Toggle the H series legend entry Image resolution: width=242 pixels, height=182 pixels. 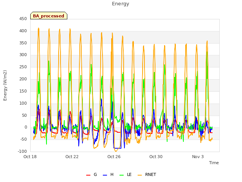click(108, 174)
